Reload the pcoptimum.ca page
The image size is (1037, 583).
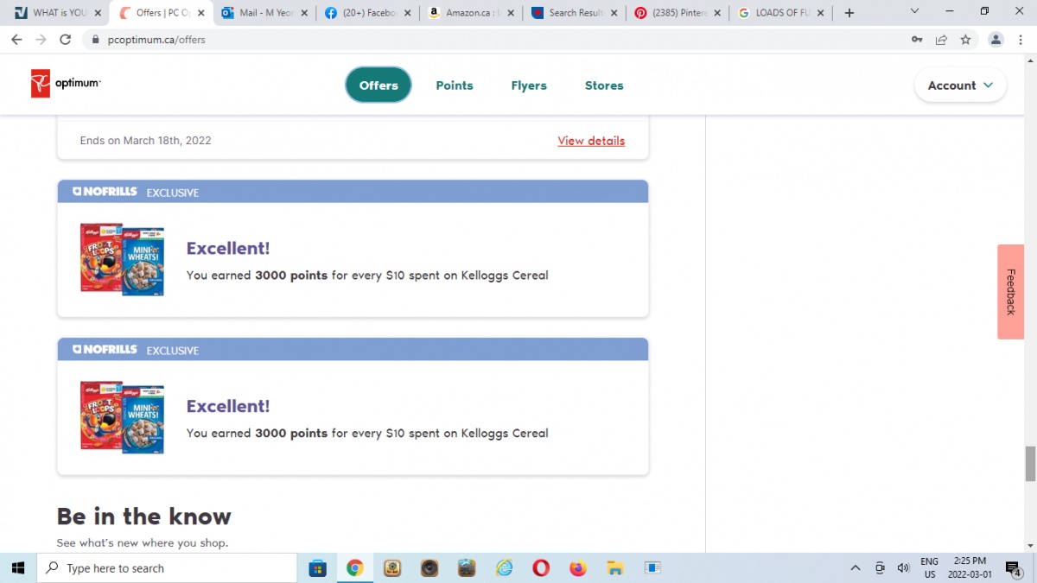[x=65, y=40]
